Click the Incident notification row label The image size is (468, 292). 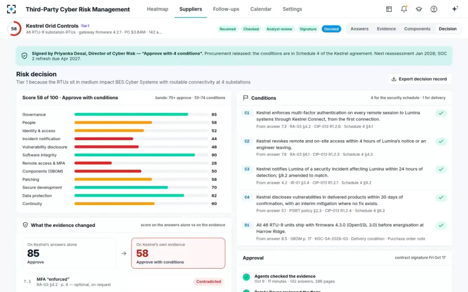tap(41, 139)
